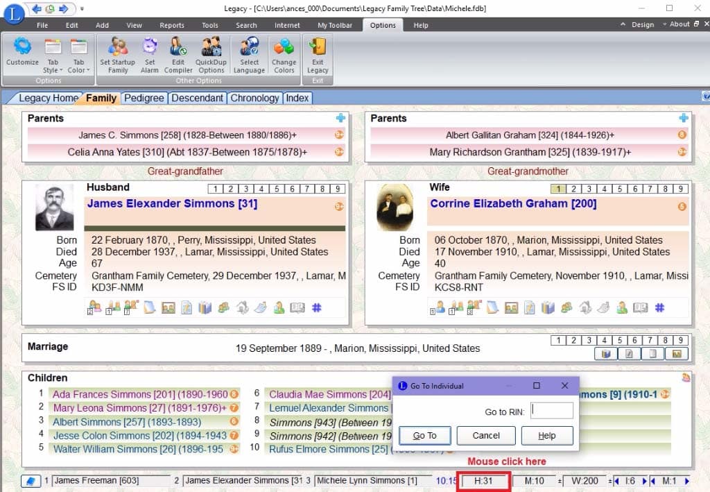Select mother Mary Richardson Grantham [325]

530,152
